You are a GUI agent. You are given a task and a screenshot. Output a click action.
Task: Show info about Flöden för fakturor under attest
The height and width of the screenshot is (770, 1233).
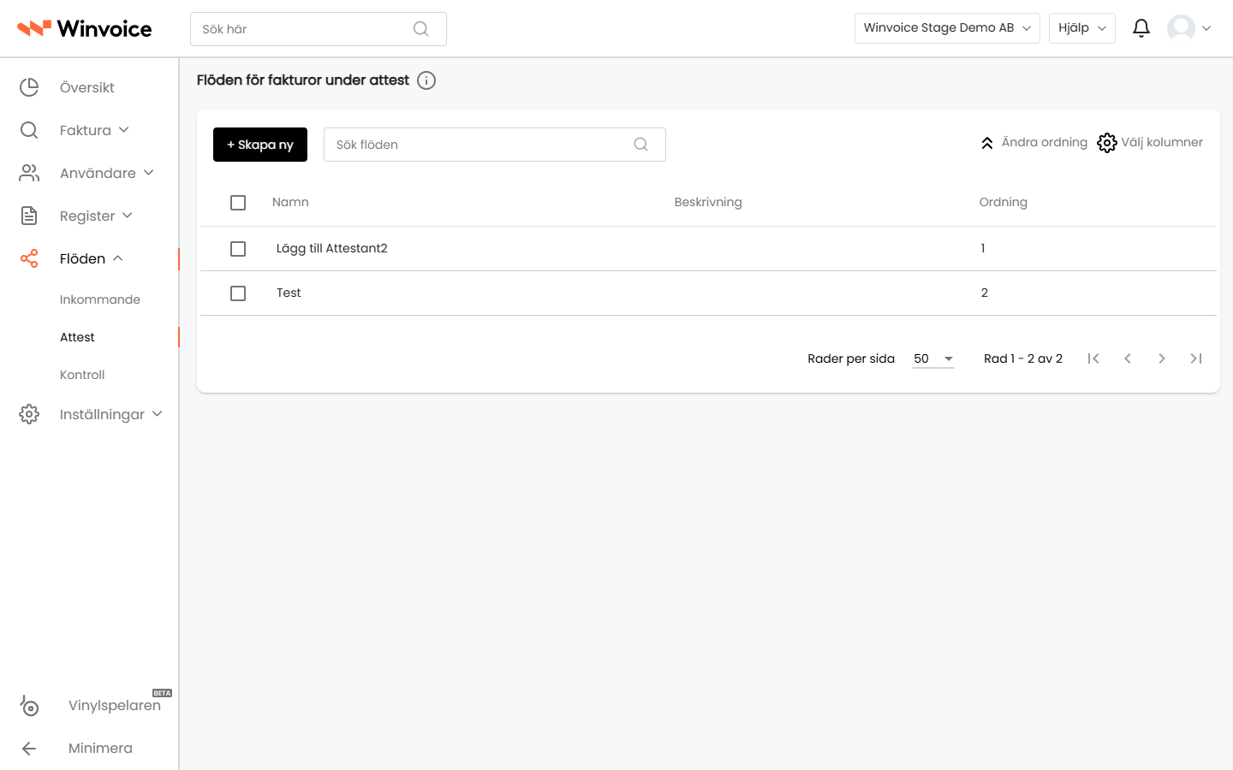click(426, 80)
